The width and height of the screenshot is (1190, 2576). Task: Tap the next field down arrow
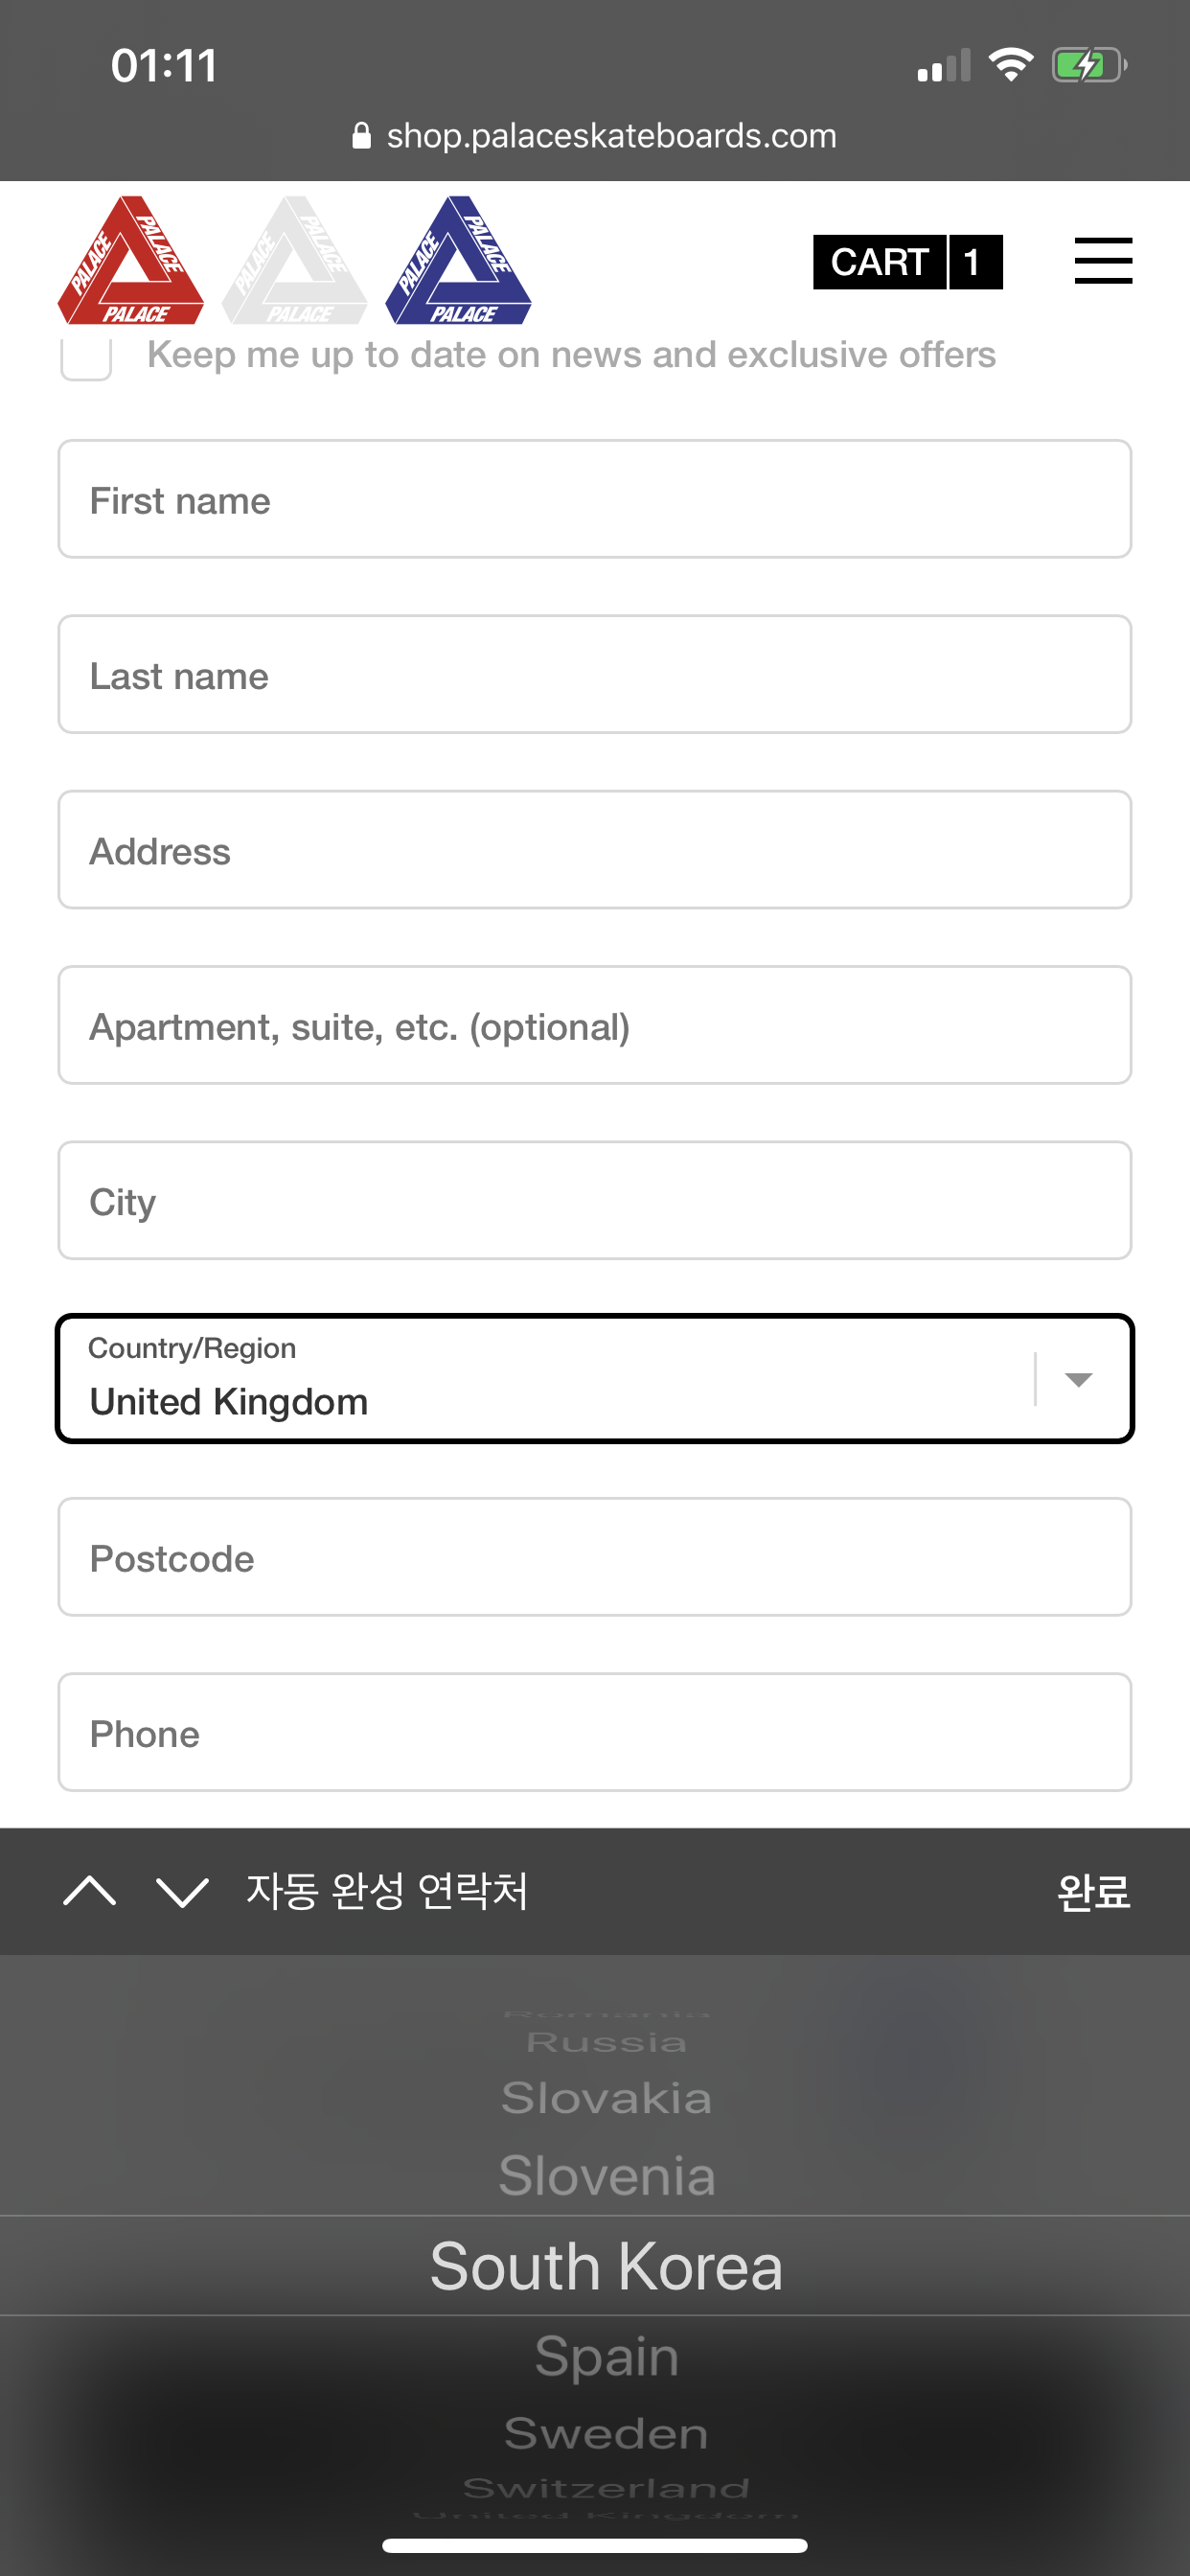(x=182, y=1891)
